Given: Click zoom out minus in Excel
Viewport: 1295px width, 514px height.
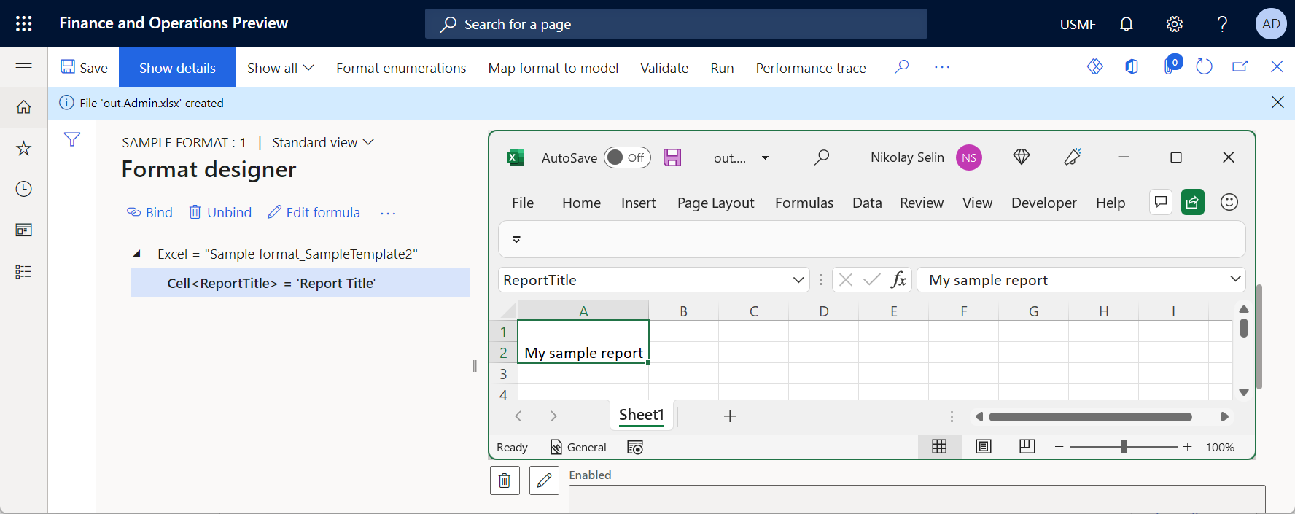Looking at the screenshot, I should pyautogui.click(x=1059, y=446).
